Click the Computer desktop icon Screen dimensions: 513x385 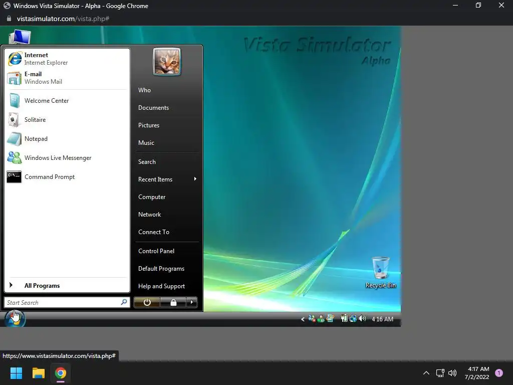(x=20, y=37)
